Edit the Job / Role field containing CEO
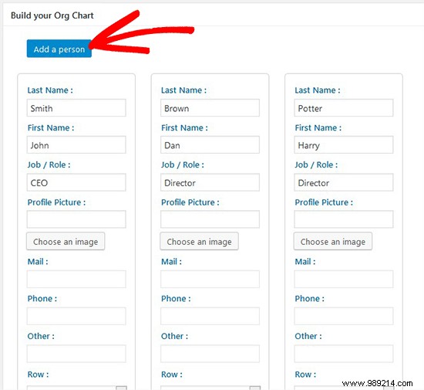Screen dimensions: 424x390 (76, 182)
